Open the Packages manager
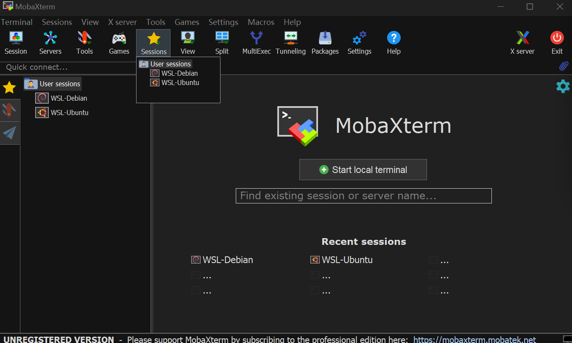This screenshot has width=572, height=343. click(x=325, y=42)
